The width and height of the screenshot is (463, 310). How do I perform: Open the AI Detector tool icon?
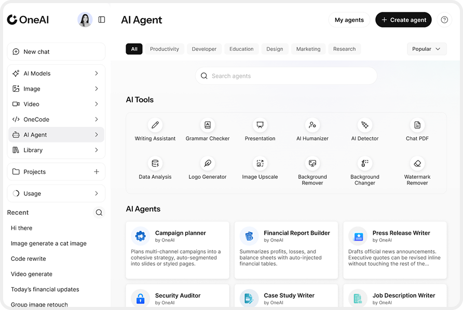point(365,125)
